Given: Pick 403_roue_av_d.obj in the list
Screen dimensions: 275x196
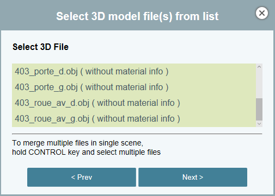Looking at the screenshot, I should tap(134, 103).
